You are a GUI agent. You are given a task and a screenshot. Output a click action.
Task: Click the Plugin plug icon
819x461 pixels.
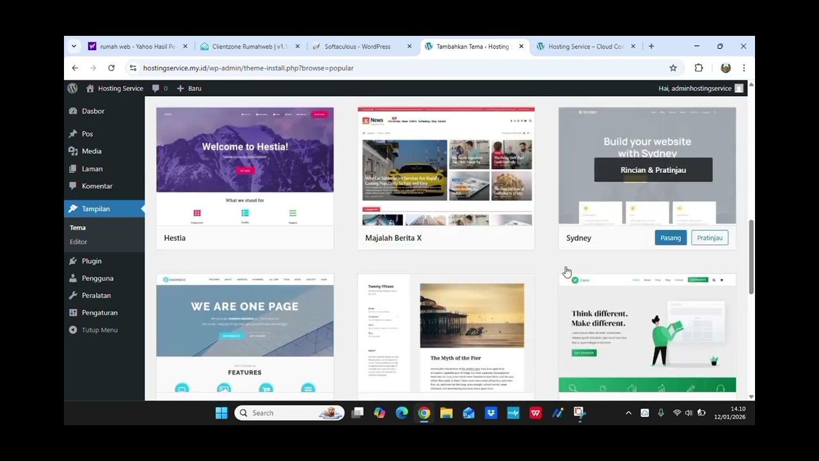click(73, 261)
